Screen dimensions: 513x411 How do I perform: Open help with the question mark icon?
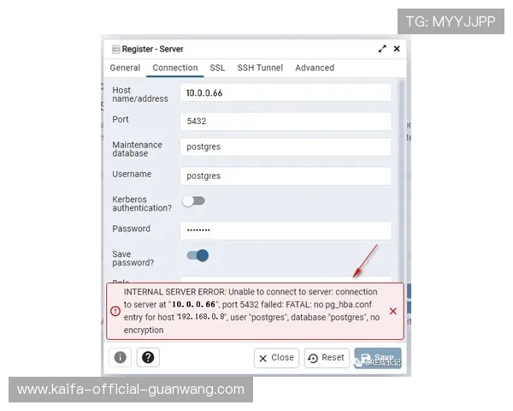click(x=148, y=357)
